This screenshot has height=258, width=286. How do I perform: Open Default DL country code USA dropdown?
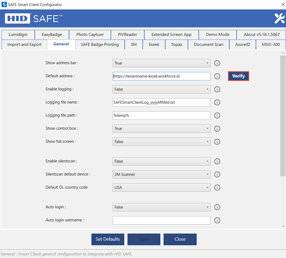coord(162,188)
